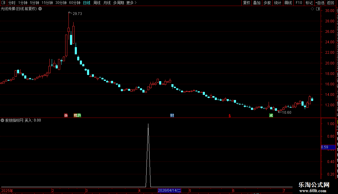Click the diamond icon in chart corner
Image resolution: width=338 pixels, height=194 pixels.
pyautogui.click(x=312, y=9)
